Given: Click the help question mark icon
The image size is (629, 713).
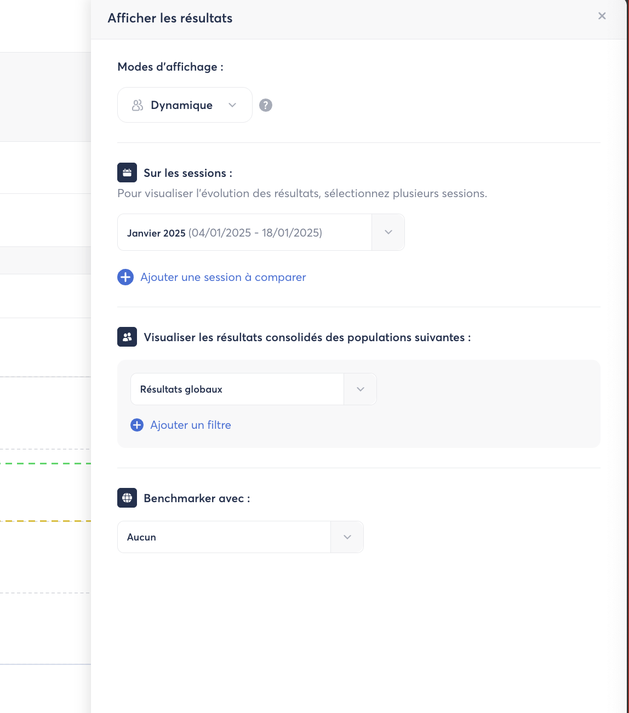Looking at the screenshot, I should pos(266,105).
